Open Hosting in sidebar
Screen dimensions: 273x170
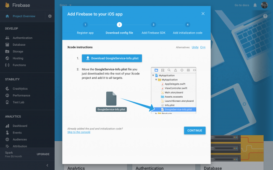(x=18, y=58)
